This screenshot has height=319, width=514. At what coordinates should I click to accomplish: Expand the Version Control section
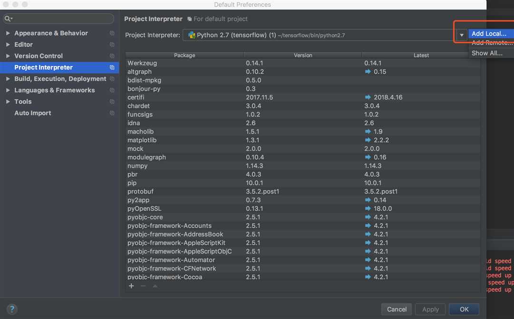tap(8, 56)
